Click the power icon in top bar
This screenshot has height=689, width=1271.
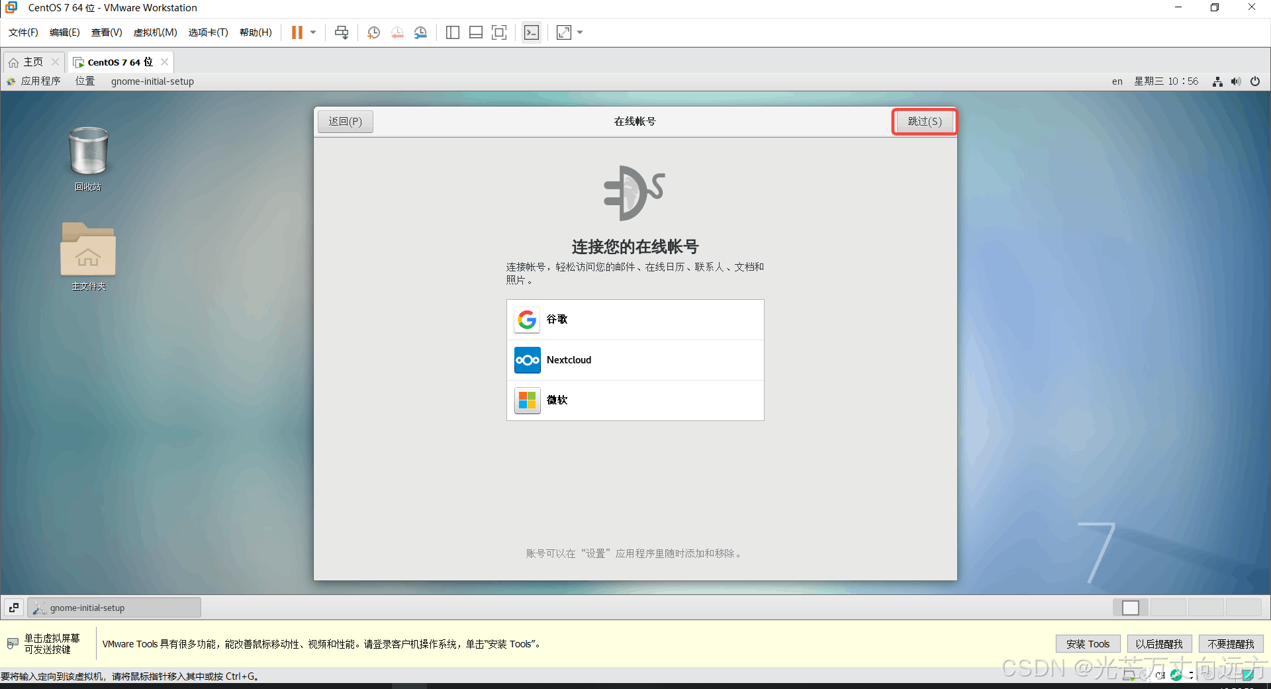click(x=1255, y=81)
